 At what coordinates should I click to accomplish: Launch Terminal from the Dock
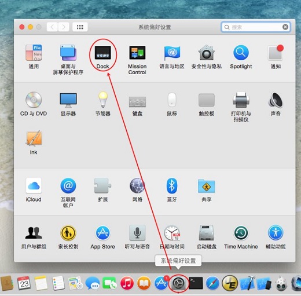pos(196,283)
